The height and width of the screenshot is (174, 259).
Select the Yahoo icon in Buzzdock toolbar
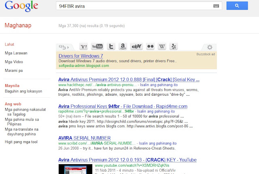point(84,47)
